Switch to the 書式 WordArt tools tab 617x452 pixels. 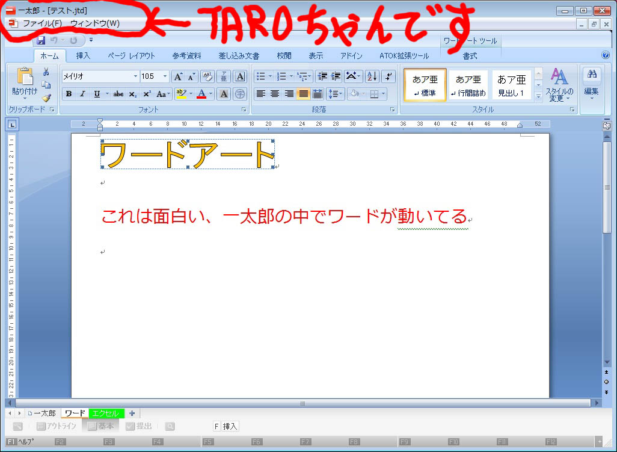coord(470,57)
